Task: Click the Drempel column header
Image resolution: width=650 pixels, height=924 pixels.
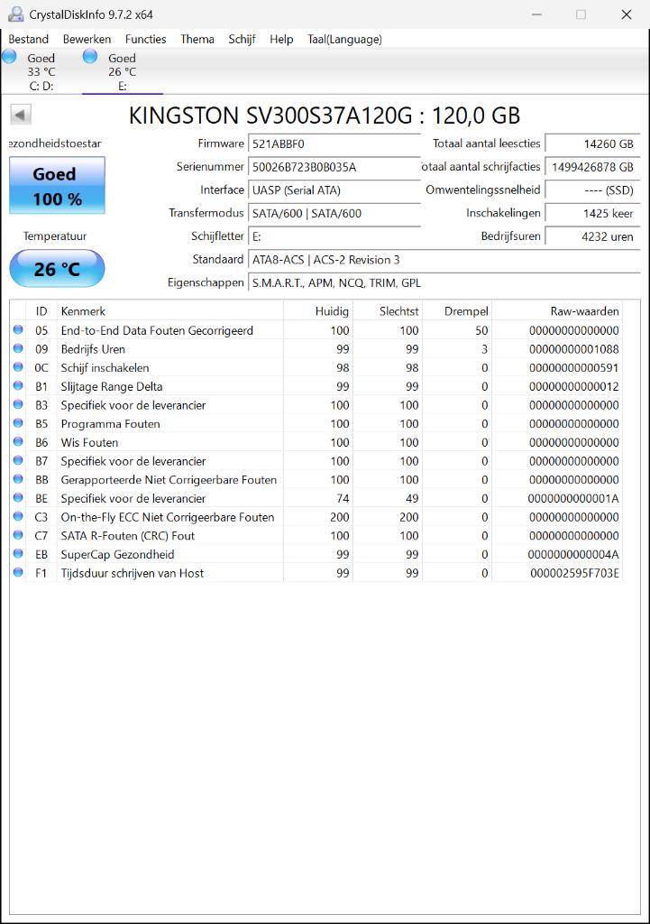Action: [457, 311]
